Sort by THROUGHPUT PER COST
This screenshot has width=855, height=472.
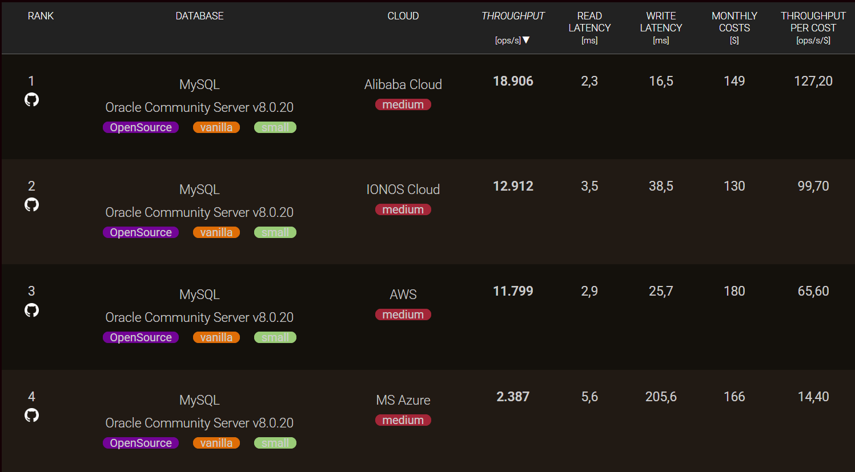pyautogui.click(x=813, y=22)
